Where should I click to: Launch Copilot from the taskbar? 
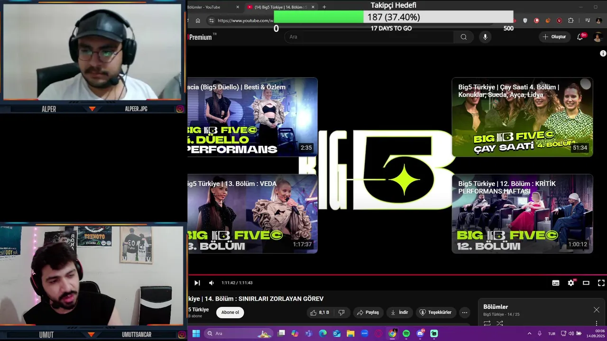coord(295,333)
